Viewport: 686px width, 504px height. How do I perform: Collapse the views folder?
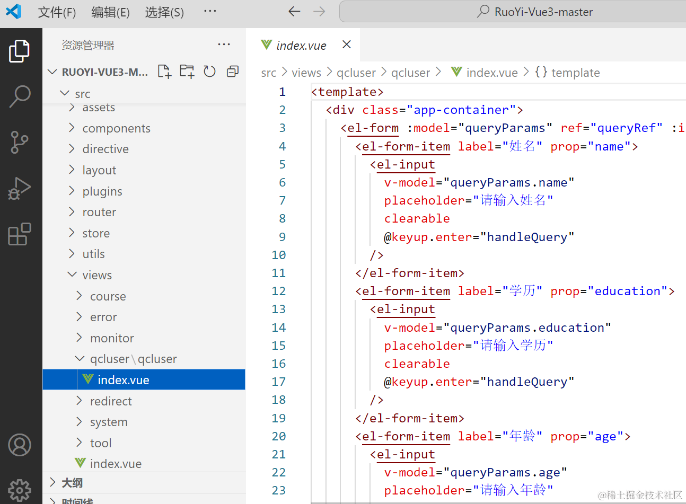click(x=97, y=275)
